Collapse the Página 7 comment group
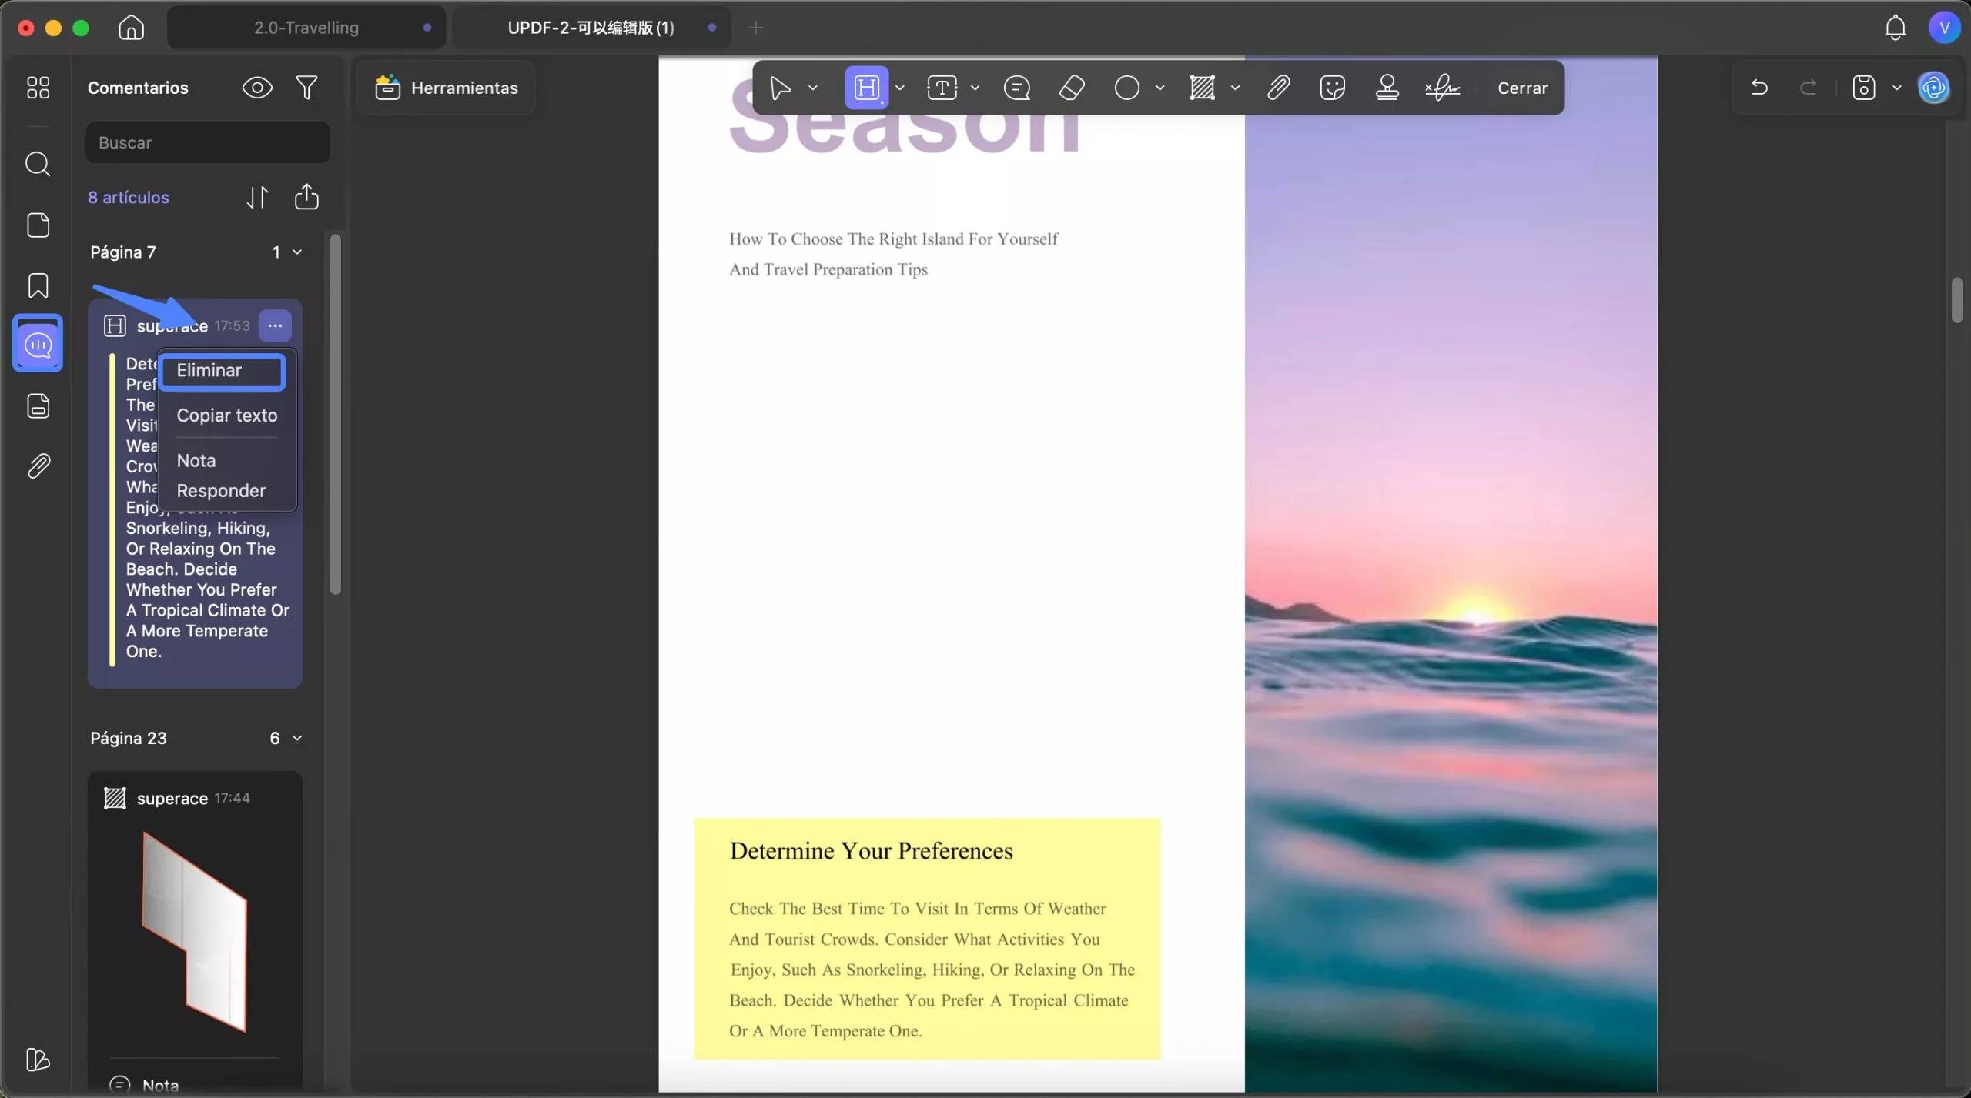This screenshot has width=1971, height=1098. tap(297, 252)
